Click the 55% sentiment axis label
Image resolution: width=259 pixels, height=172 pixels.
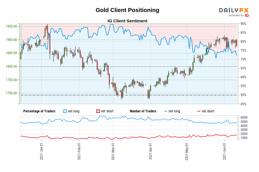click(243, 86)
